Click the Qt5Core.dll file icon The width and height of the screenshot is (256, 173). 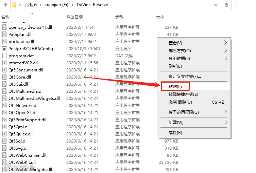4,77
